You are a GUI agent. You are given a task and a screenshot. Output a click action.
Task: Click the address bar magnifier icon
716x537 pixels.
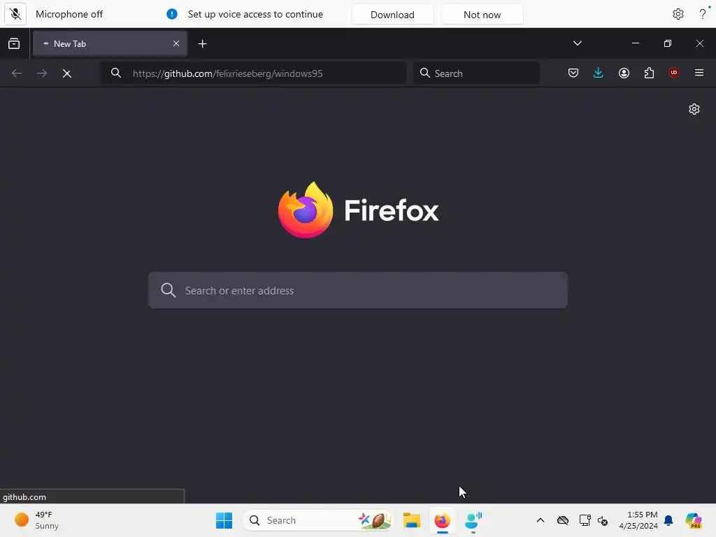click(x=116, y=73)
